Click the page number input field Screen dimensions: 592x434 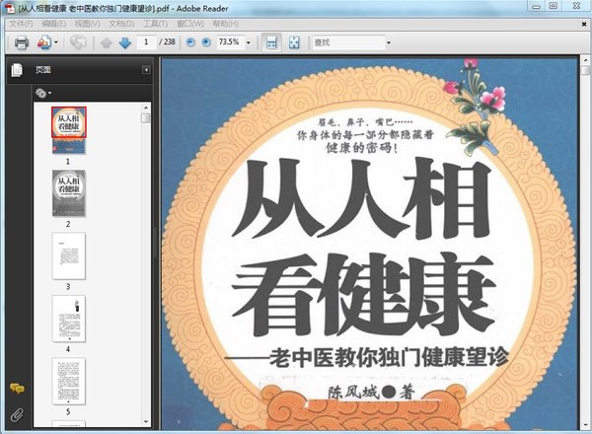click(146, 41)
